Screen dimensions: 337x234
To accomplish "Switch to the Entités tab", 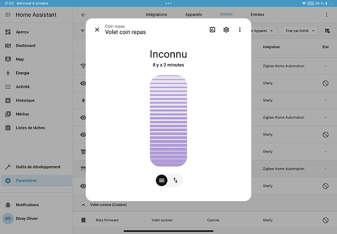I will 226,14.
